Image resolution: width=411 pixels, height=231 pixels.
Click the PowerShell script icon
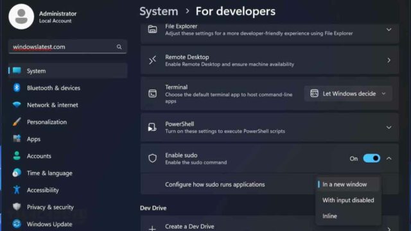[152, 127]
